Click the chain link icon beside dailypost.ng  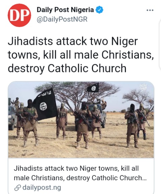click(x=18, y=188)
